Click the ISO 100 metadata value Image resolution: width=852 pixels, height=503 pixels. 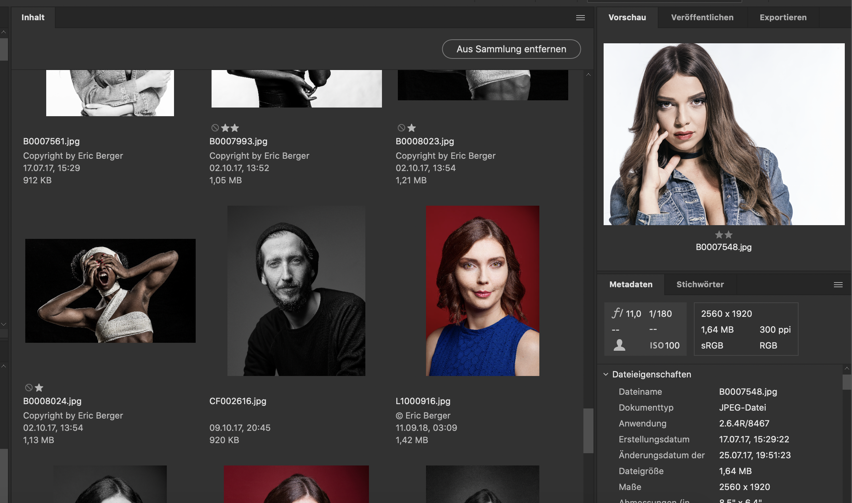(x=664, y=345)
